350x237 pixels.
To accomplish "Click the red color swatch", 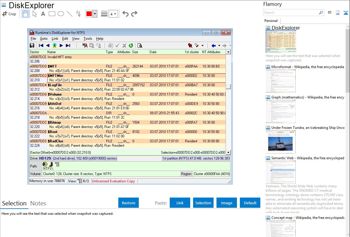I will coord(89,14).
